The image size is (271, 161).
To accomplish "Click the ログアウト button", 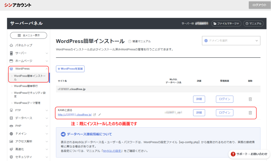I will (x=259, y=5).
